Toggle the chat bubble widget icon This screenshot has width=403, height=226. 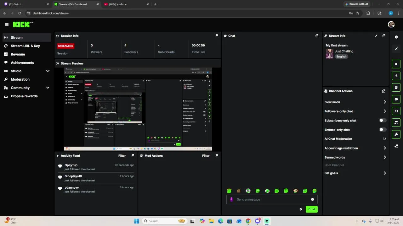(x=396, y=99)
